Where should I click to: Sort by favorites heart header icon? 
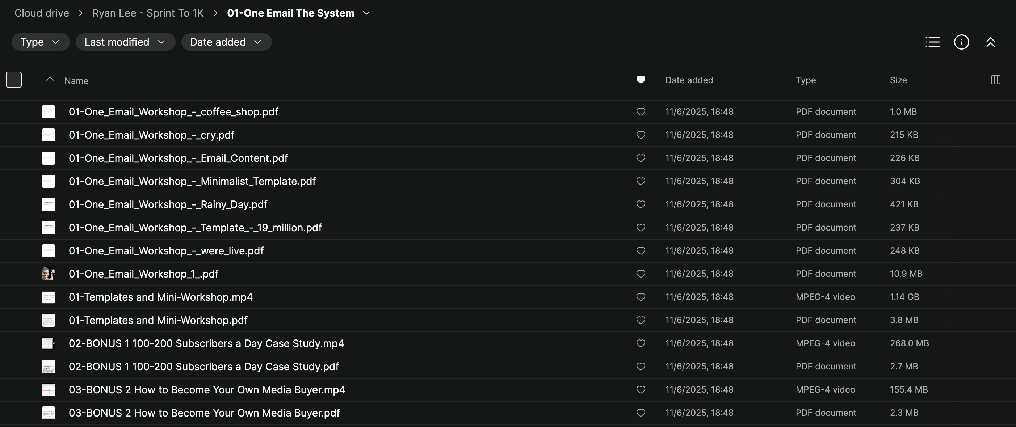(641, 80)
